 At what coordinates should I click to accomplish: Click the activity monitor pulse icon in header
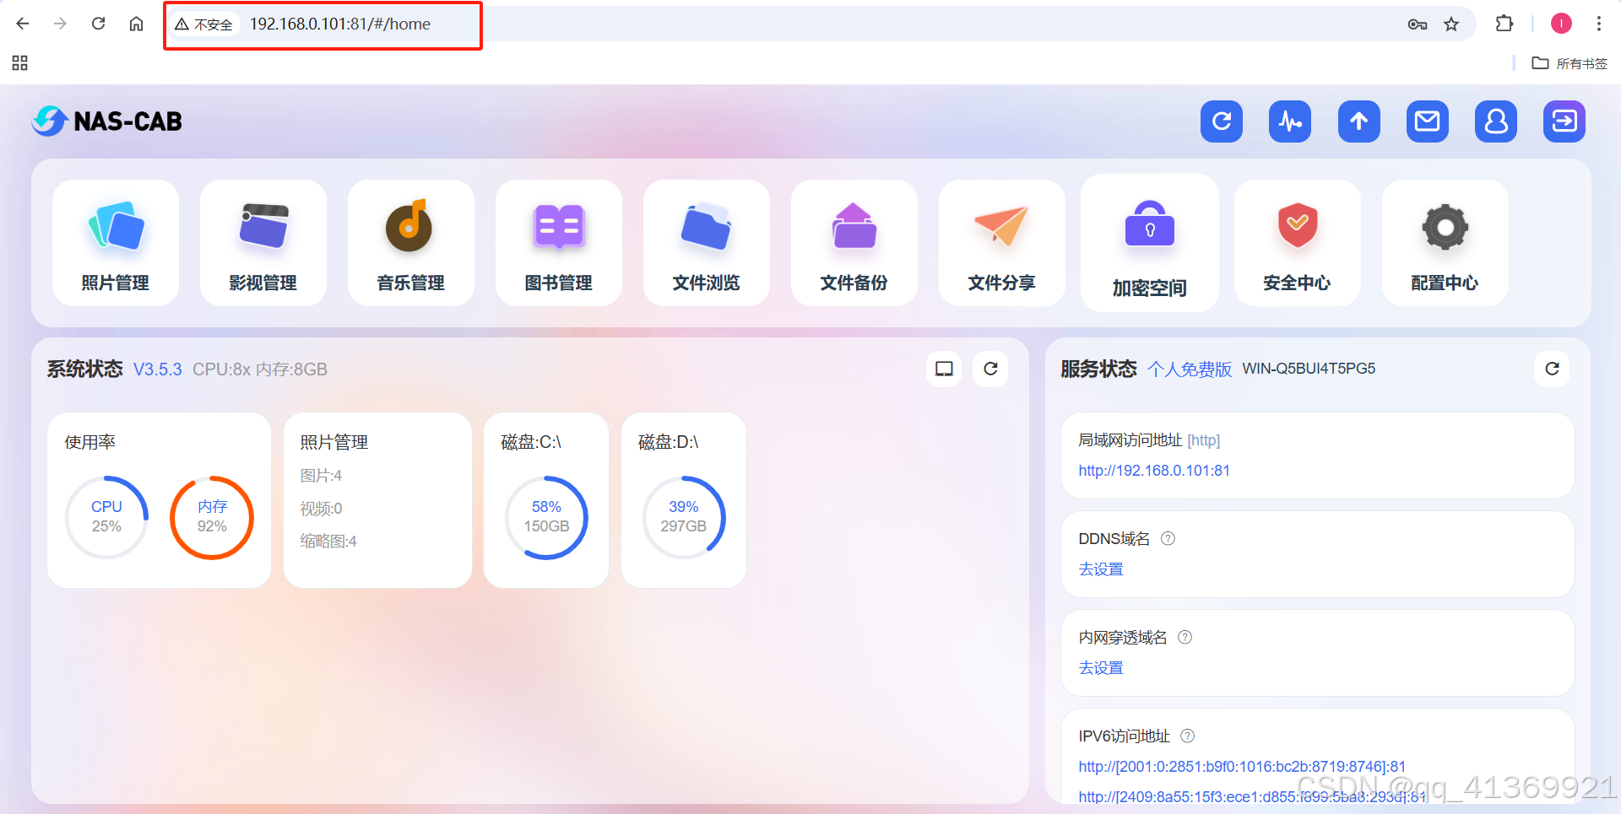(1290, 121)
